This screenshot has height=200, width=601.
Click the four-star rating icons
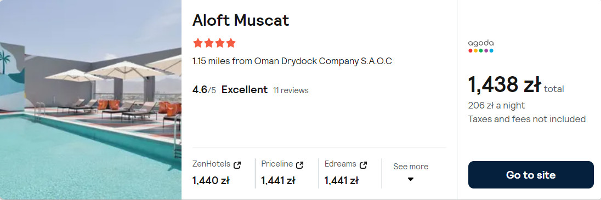point(214,43)
